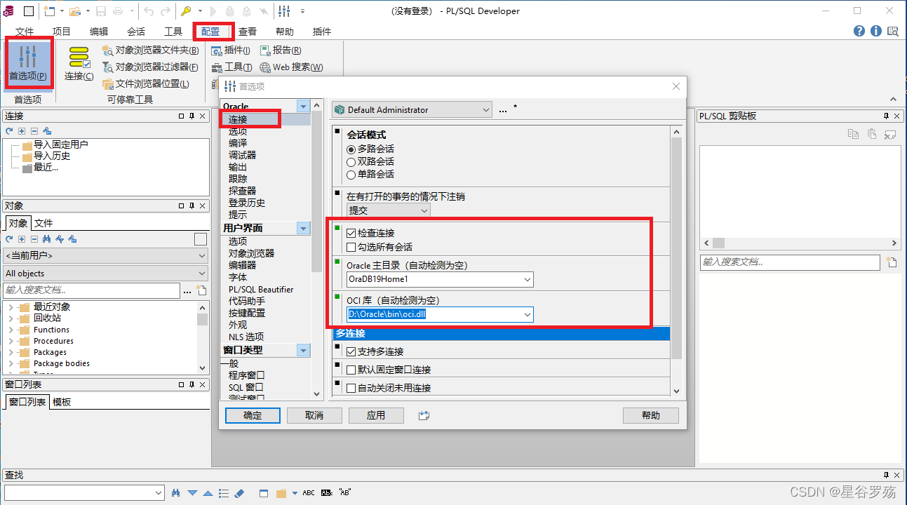Open the 会话 menu

[x=136, y=32]
